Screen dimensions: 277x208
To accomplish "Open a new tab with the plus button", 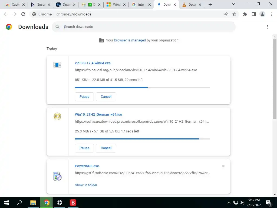I will click(210, 5).
